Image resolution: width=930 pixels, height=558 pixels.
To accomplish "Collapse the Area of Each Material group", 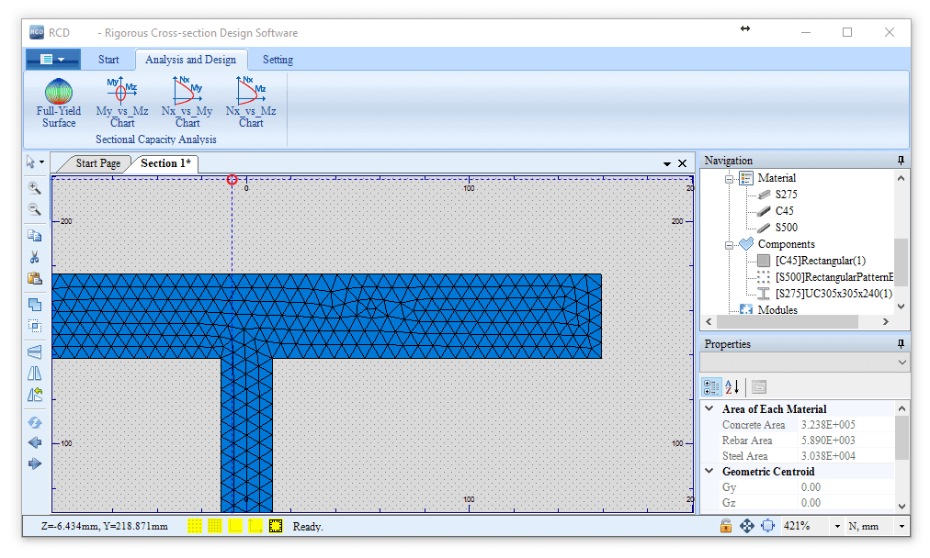I will [x=709, y=408].
